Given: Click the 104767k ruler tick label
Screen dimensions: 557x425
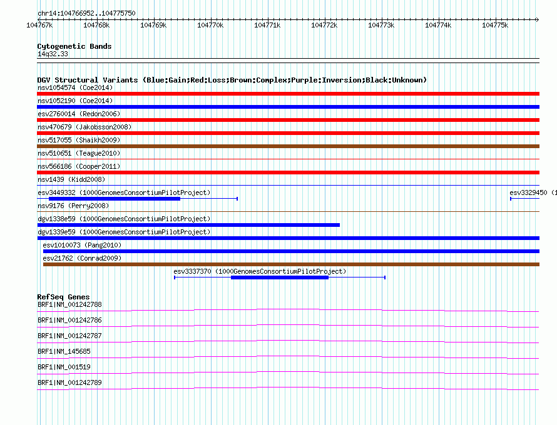Looking at the screenshot, I should 39,25.
